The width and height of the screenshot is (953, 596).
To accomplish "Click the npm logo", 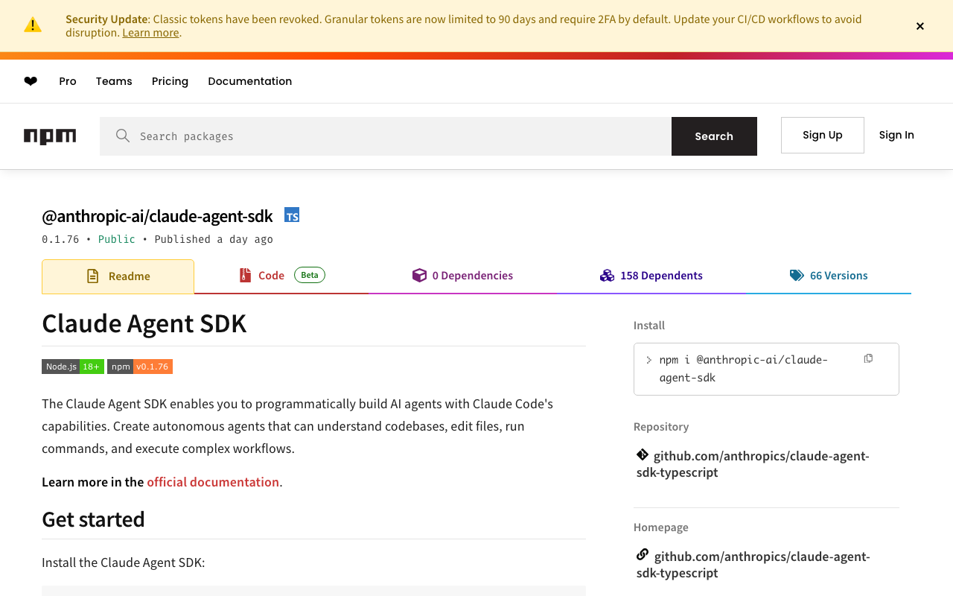I will coord(50,136).
